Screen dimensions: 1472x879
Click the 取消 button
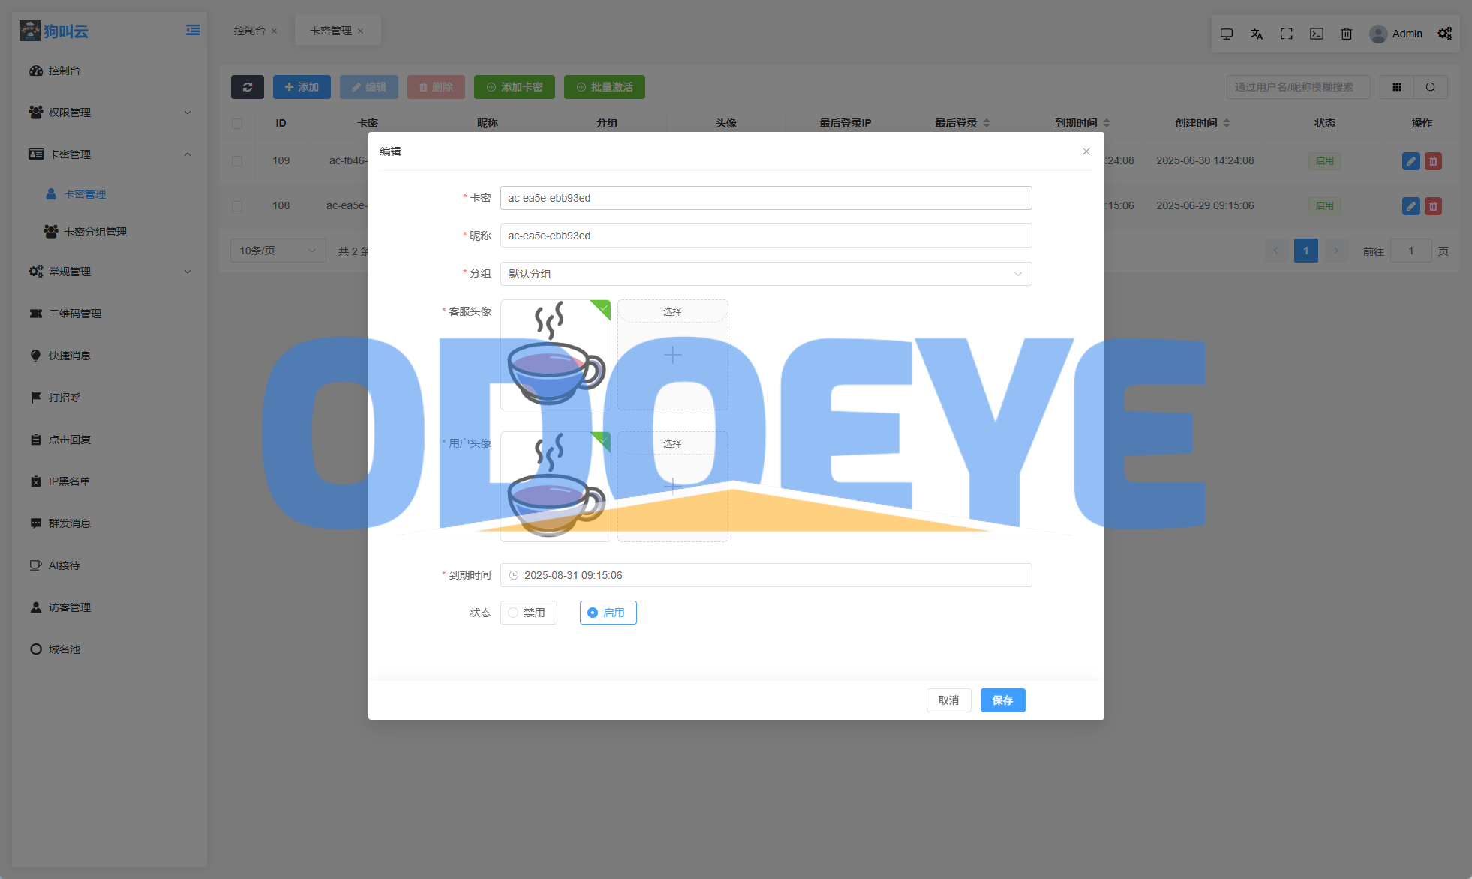pyautogui.click(x=948, y=700)
